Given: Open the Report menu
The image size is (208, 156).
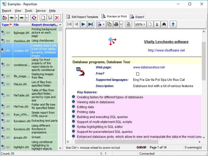Looking at the screenshot, I should tap(7, 11).
